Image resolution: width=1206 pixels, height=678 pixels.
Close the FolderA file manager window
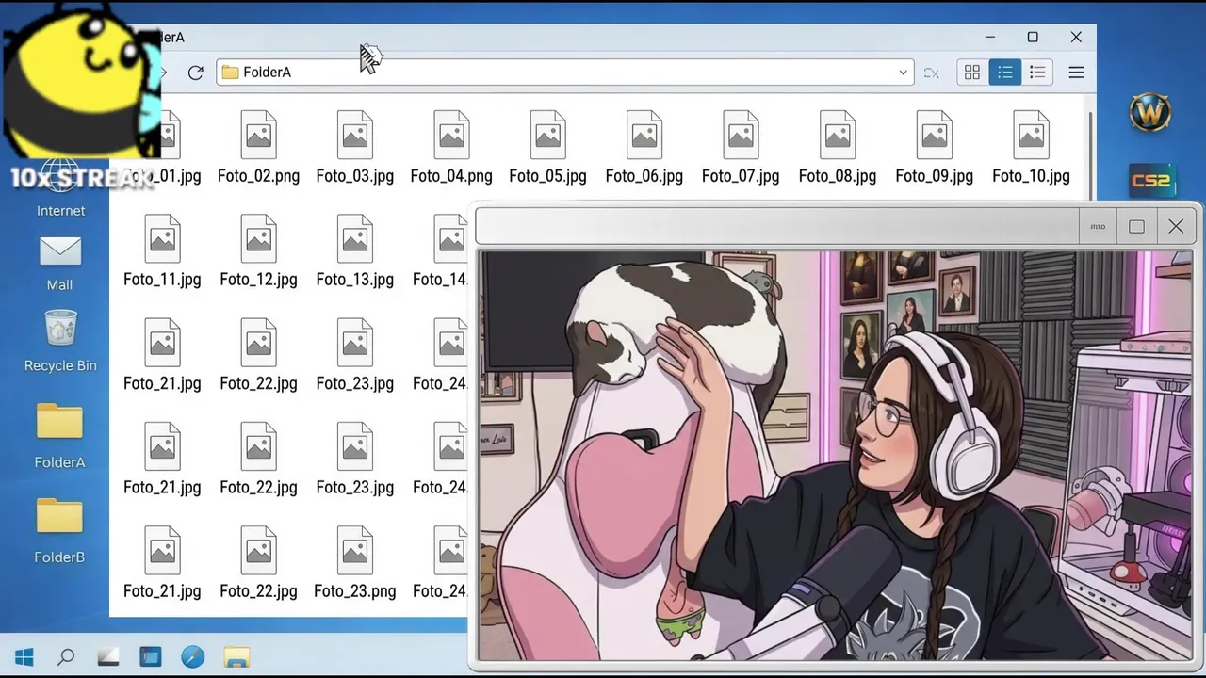[x=1076, y=38]
